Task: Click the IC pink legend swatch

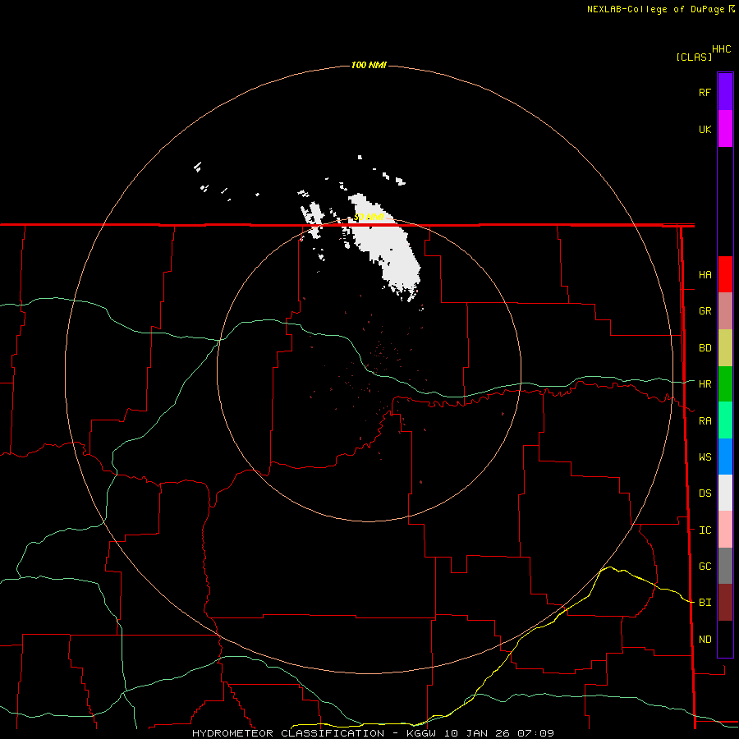Action: [x=725, y=530]
